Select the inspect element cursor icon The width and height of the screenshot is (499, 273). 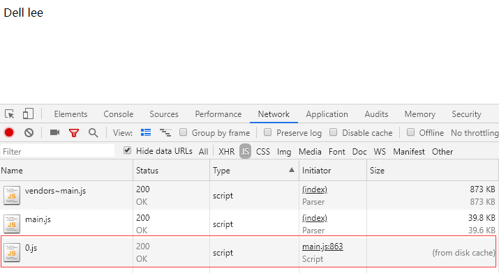[x=10, y=114]
